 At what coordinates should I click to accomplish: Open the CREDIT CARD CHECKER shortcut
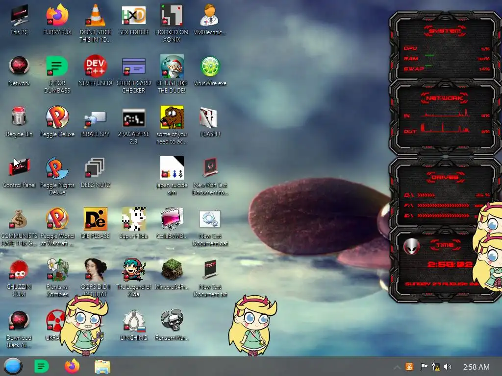pyautogui.click(x=133, y=74)
